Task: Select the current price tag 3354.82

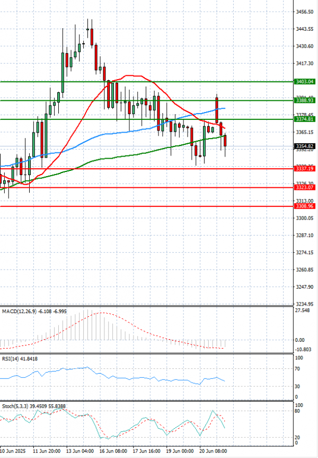Action: [x=305, y=146]
